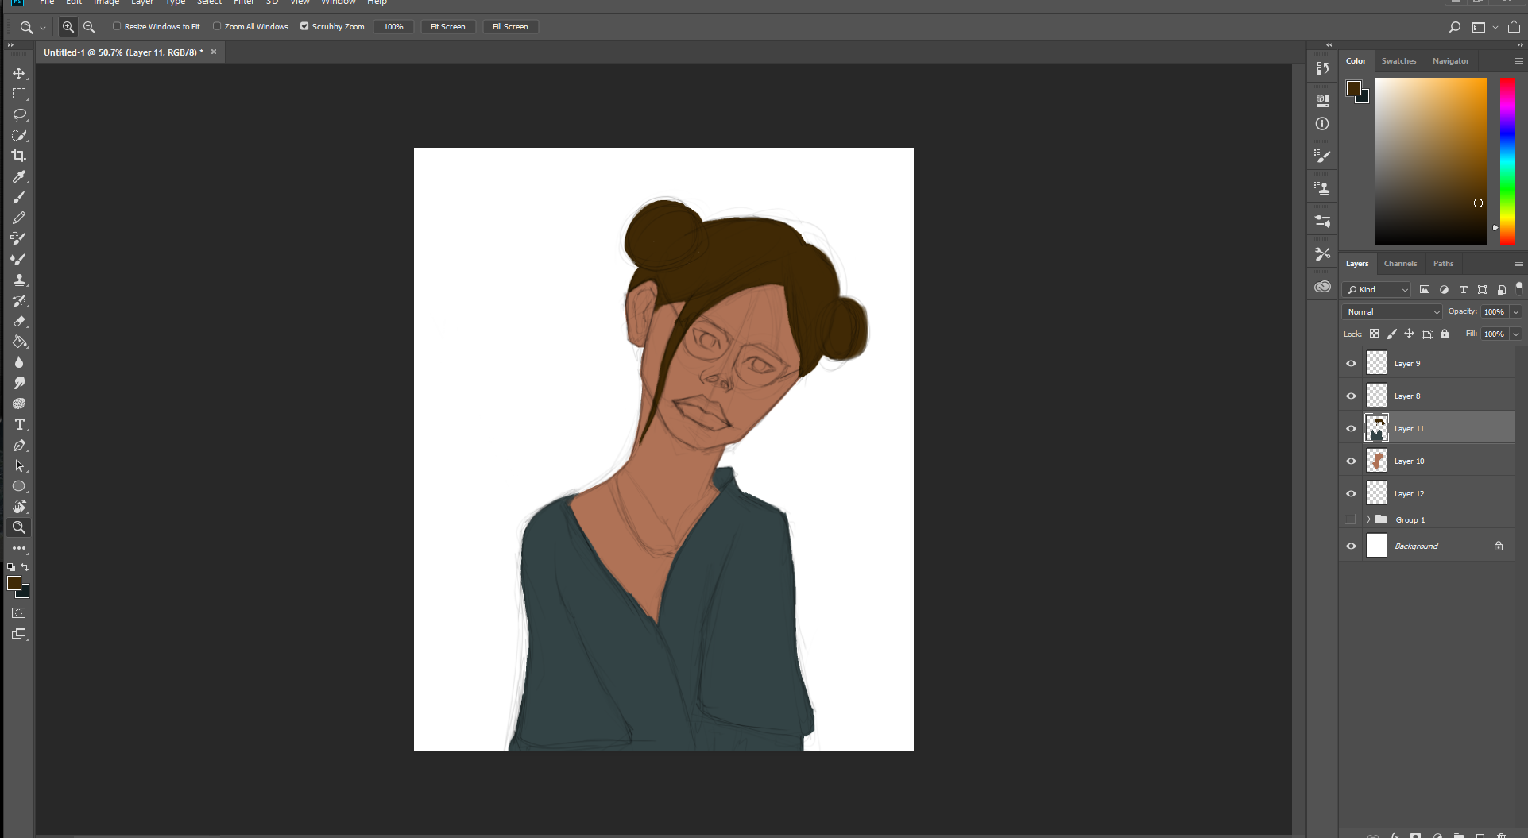Select the Quick Selection tool
The width and height of the screenshot is (1528, 838).
click(19, 135)
